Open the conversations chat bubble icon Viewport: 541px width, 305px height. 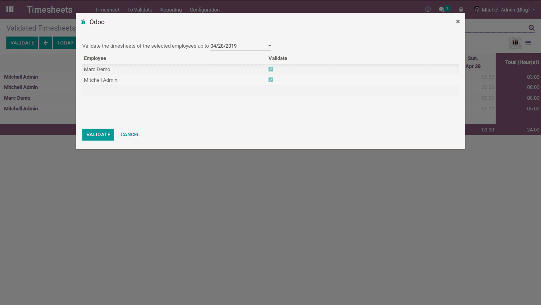(x=442, y=9)
